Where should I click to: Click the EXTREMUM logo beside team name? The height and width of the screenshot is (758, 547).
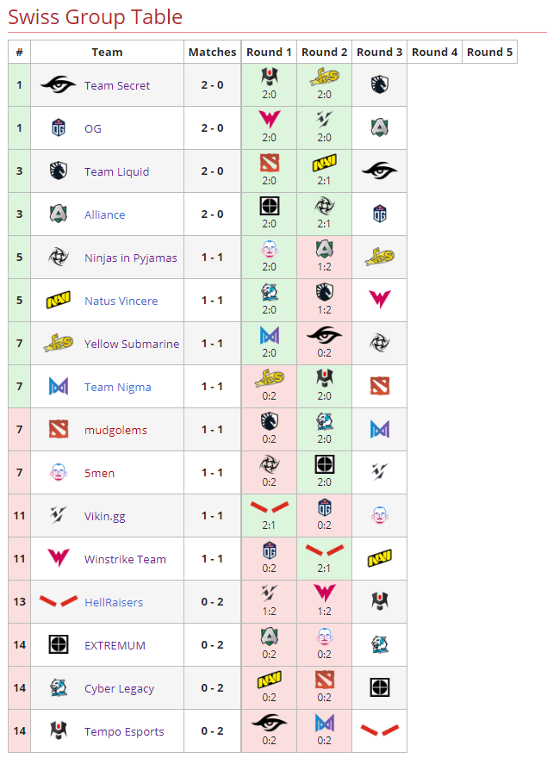(58, 645)
